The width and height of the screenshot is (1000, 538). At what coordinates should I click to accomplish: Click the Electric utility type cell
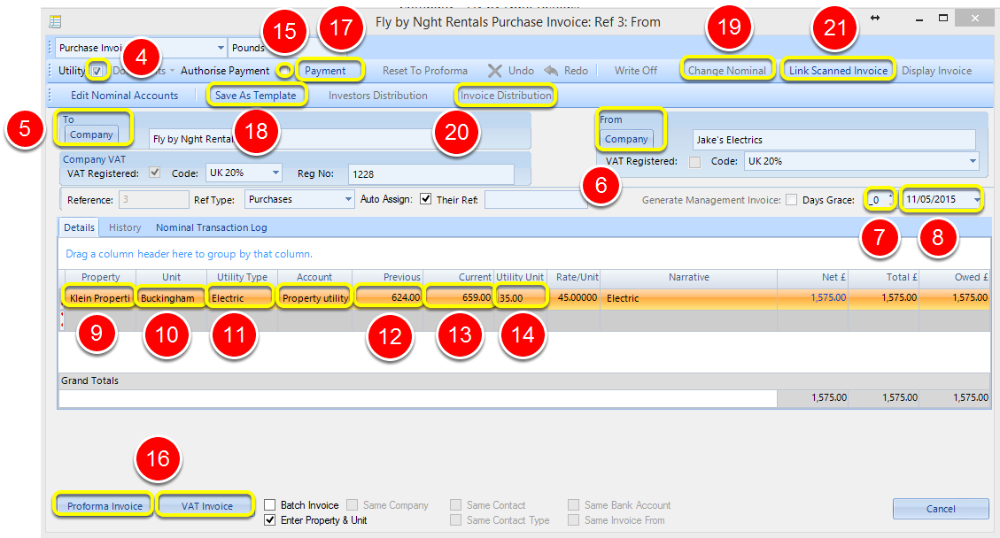(x=242, y=297)
